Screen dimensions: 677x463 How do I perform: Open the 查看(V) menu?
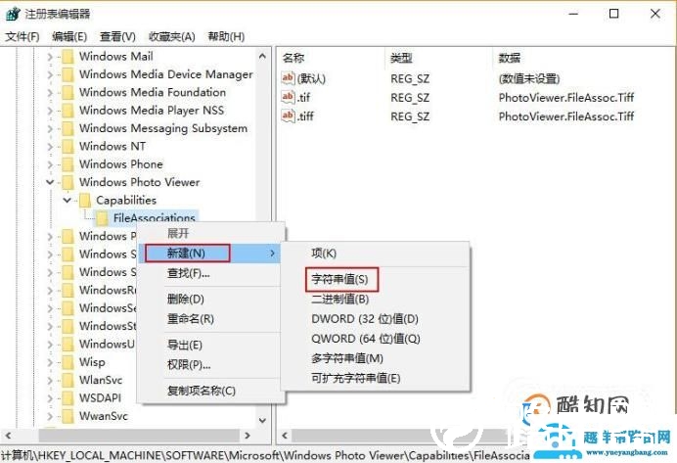117,37
